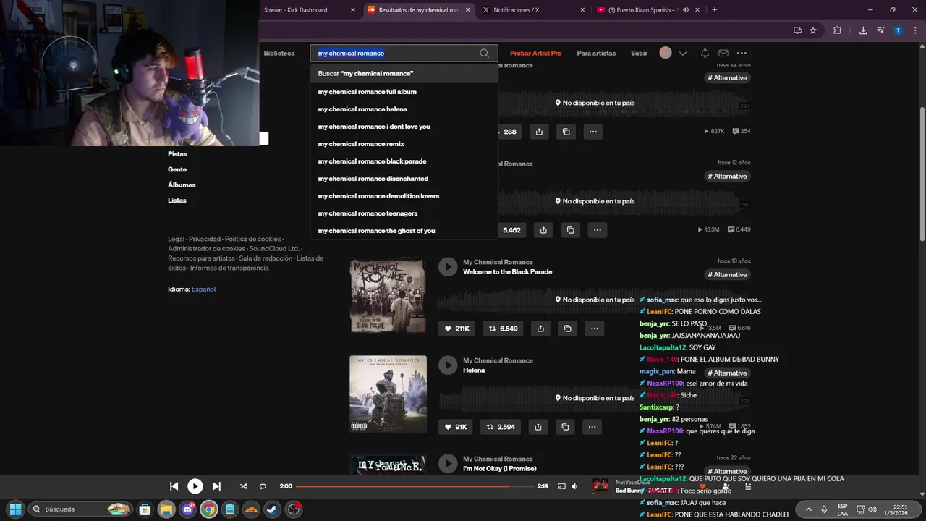Image resolution: width=926 pixels, height=521 pixels.
Task: Open Discord from the taskbar
Action: point(188,509)
